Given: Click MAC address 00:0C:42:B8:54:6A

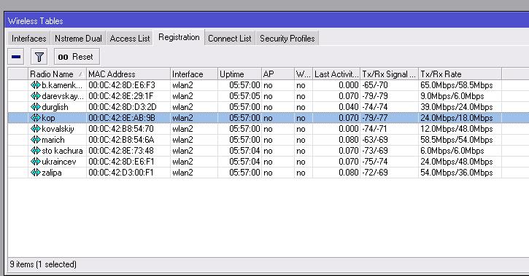Looking at the screenshot, I should pyautogui.click(x=121, y=140).
